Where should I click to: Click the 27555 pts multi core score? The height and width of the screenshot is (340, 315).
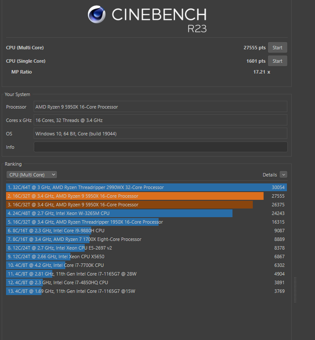255,48
